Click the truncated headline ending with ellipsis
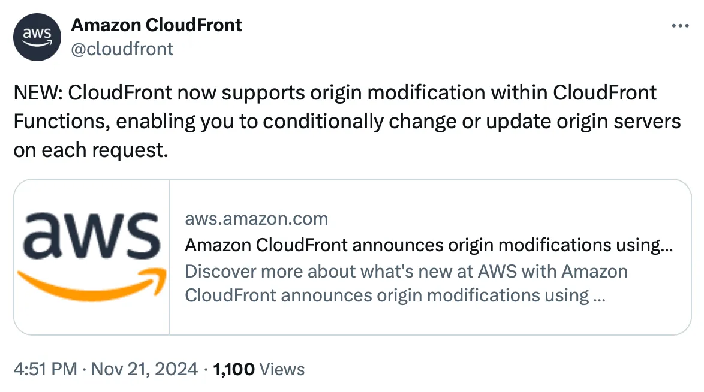Viewport: 704px width, 392px height. coord(428,245)
